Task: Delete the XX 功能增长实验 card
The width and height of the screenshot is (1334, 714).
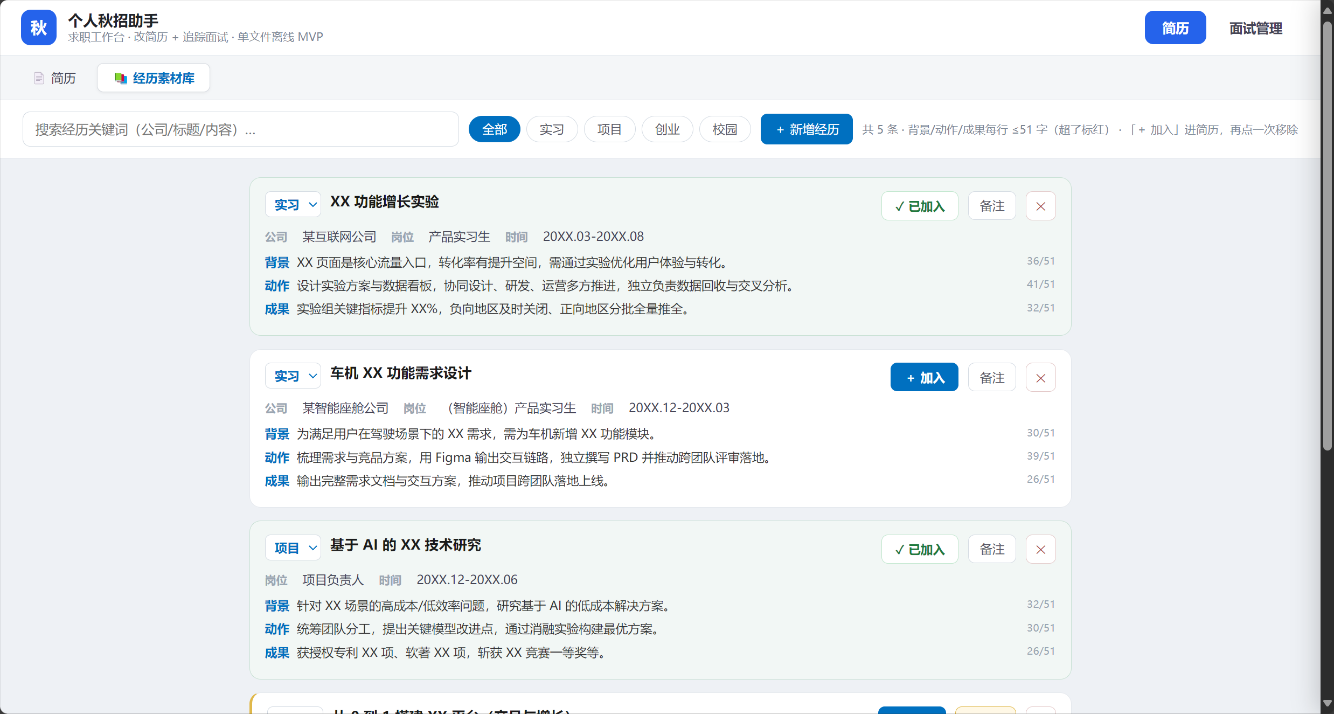Action: pos(1040,206)
